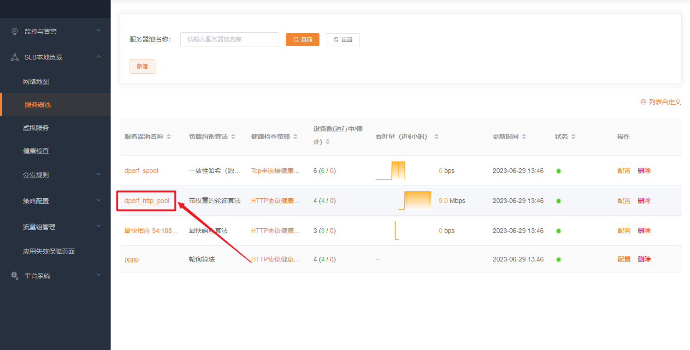
Task: Click the SLB本地负载 network icon
Action: pyautogui.click(x=15, y=57)
